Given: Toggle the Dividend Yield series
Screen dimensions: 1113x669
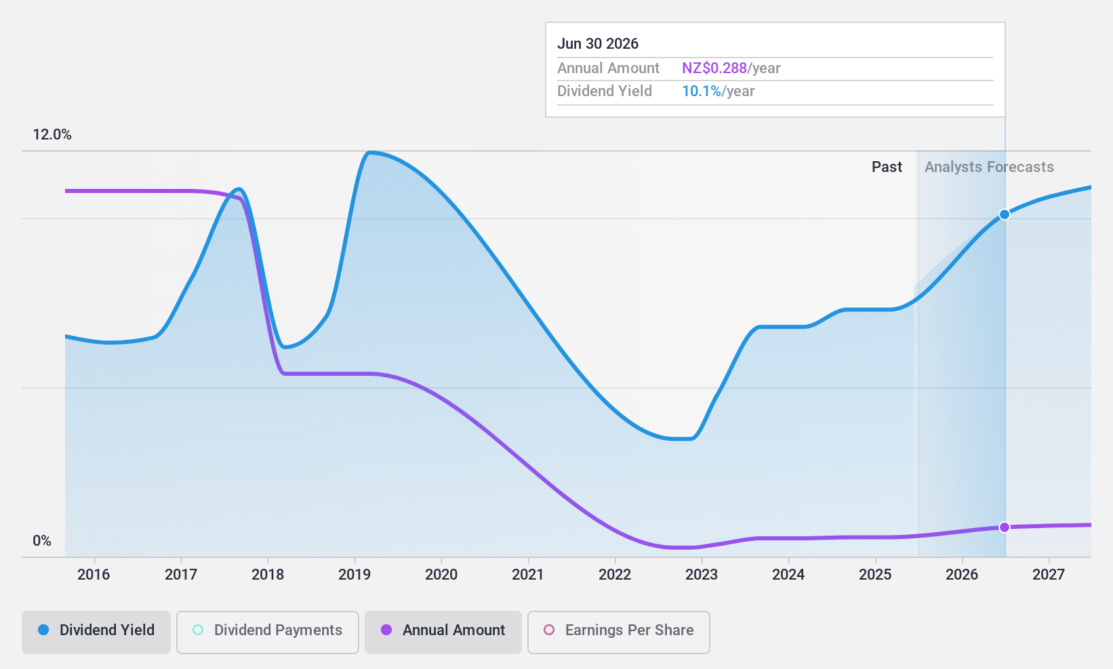Looking at the screenshot, I should point(96,632).
